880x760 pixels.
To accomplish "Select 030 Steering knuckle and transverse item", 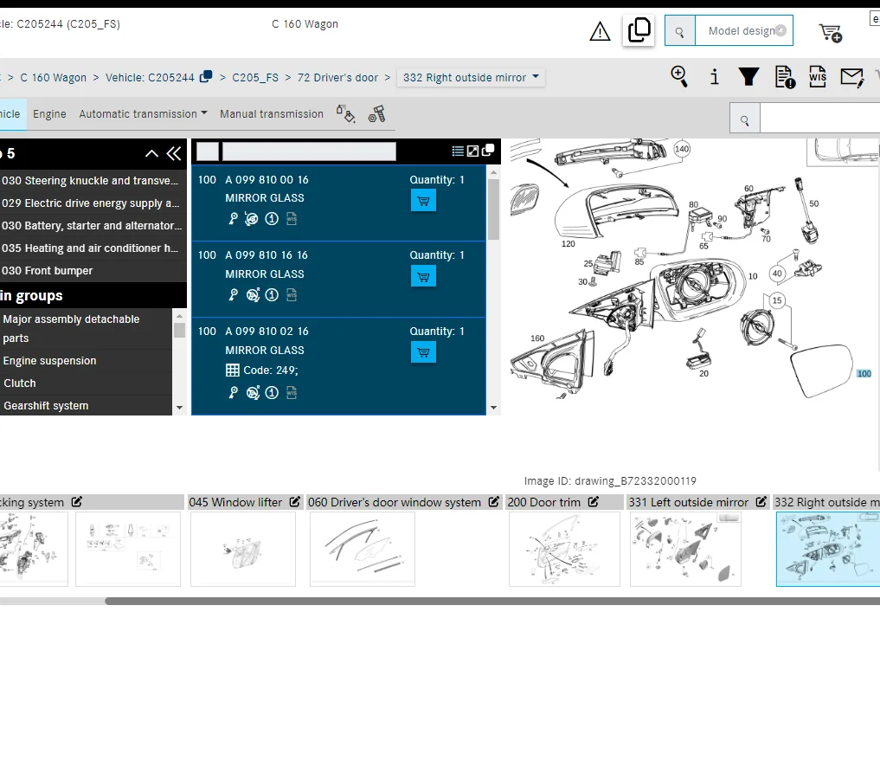I will (x=93, y=181).
